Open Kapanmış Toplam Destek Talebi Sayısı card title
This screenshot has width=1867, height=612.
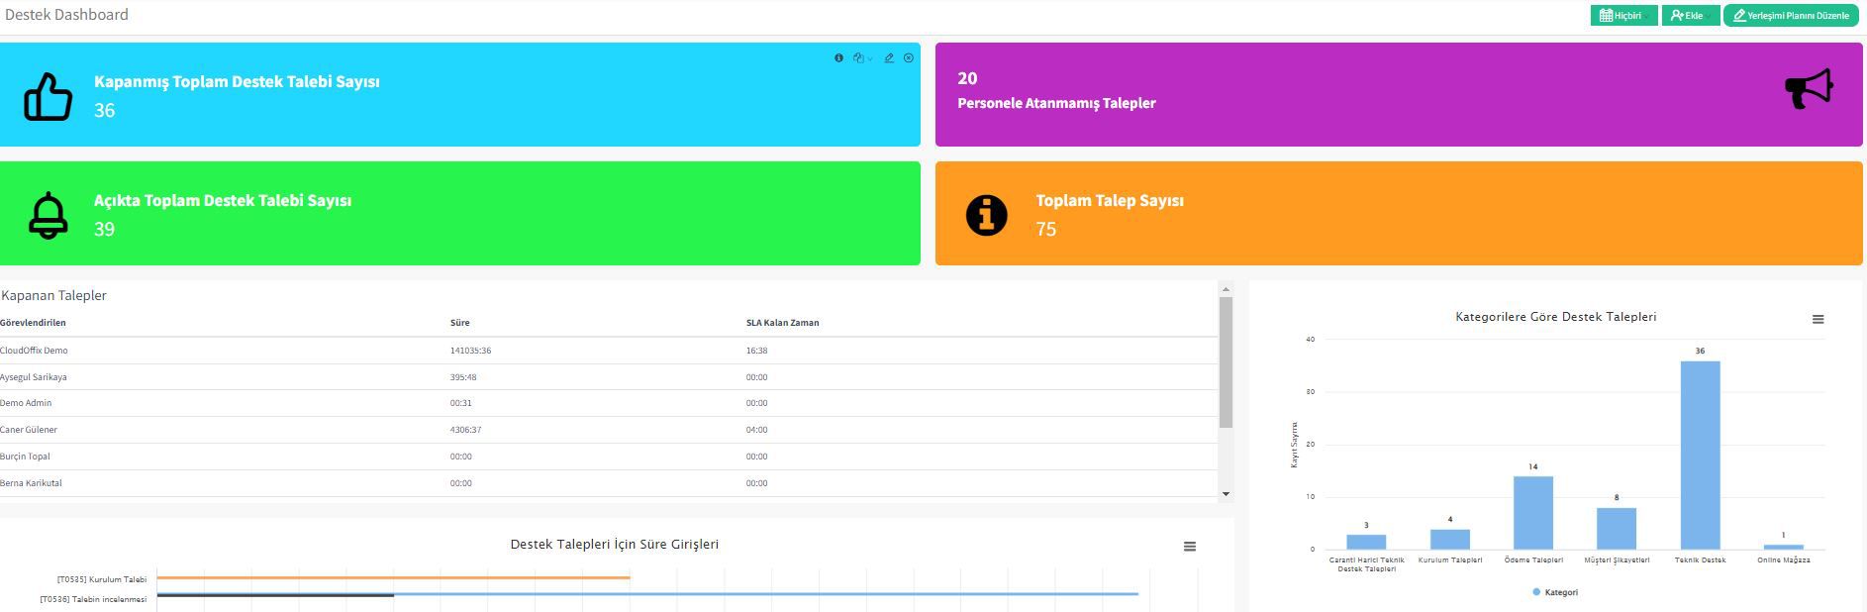[x=237, y=82]
